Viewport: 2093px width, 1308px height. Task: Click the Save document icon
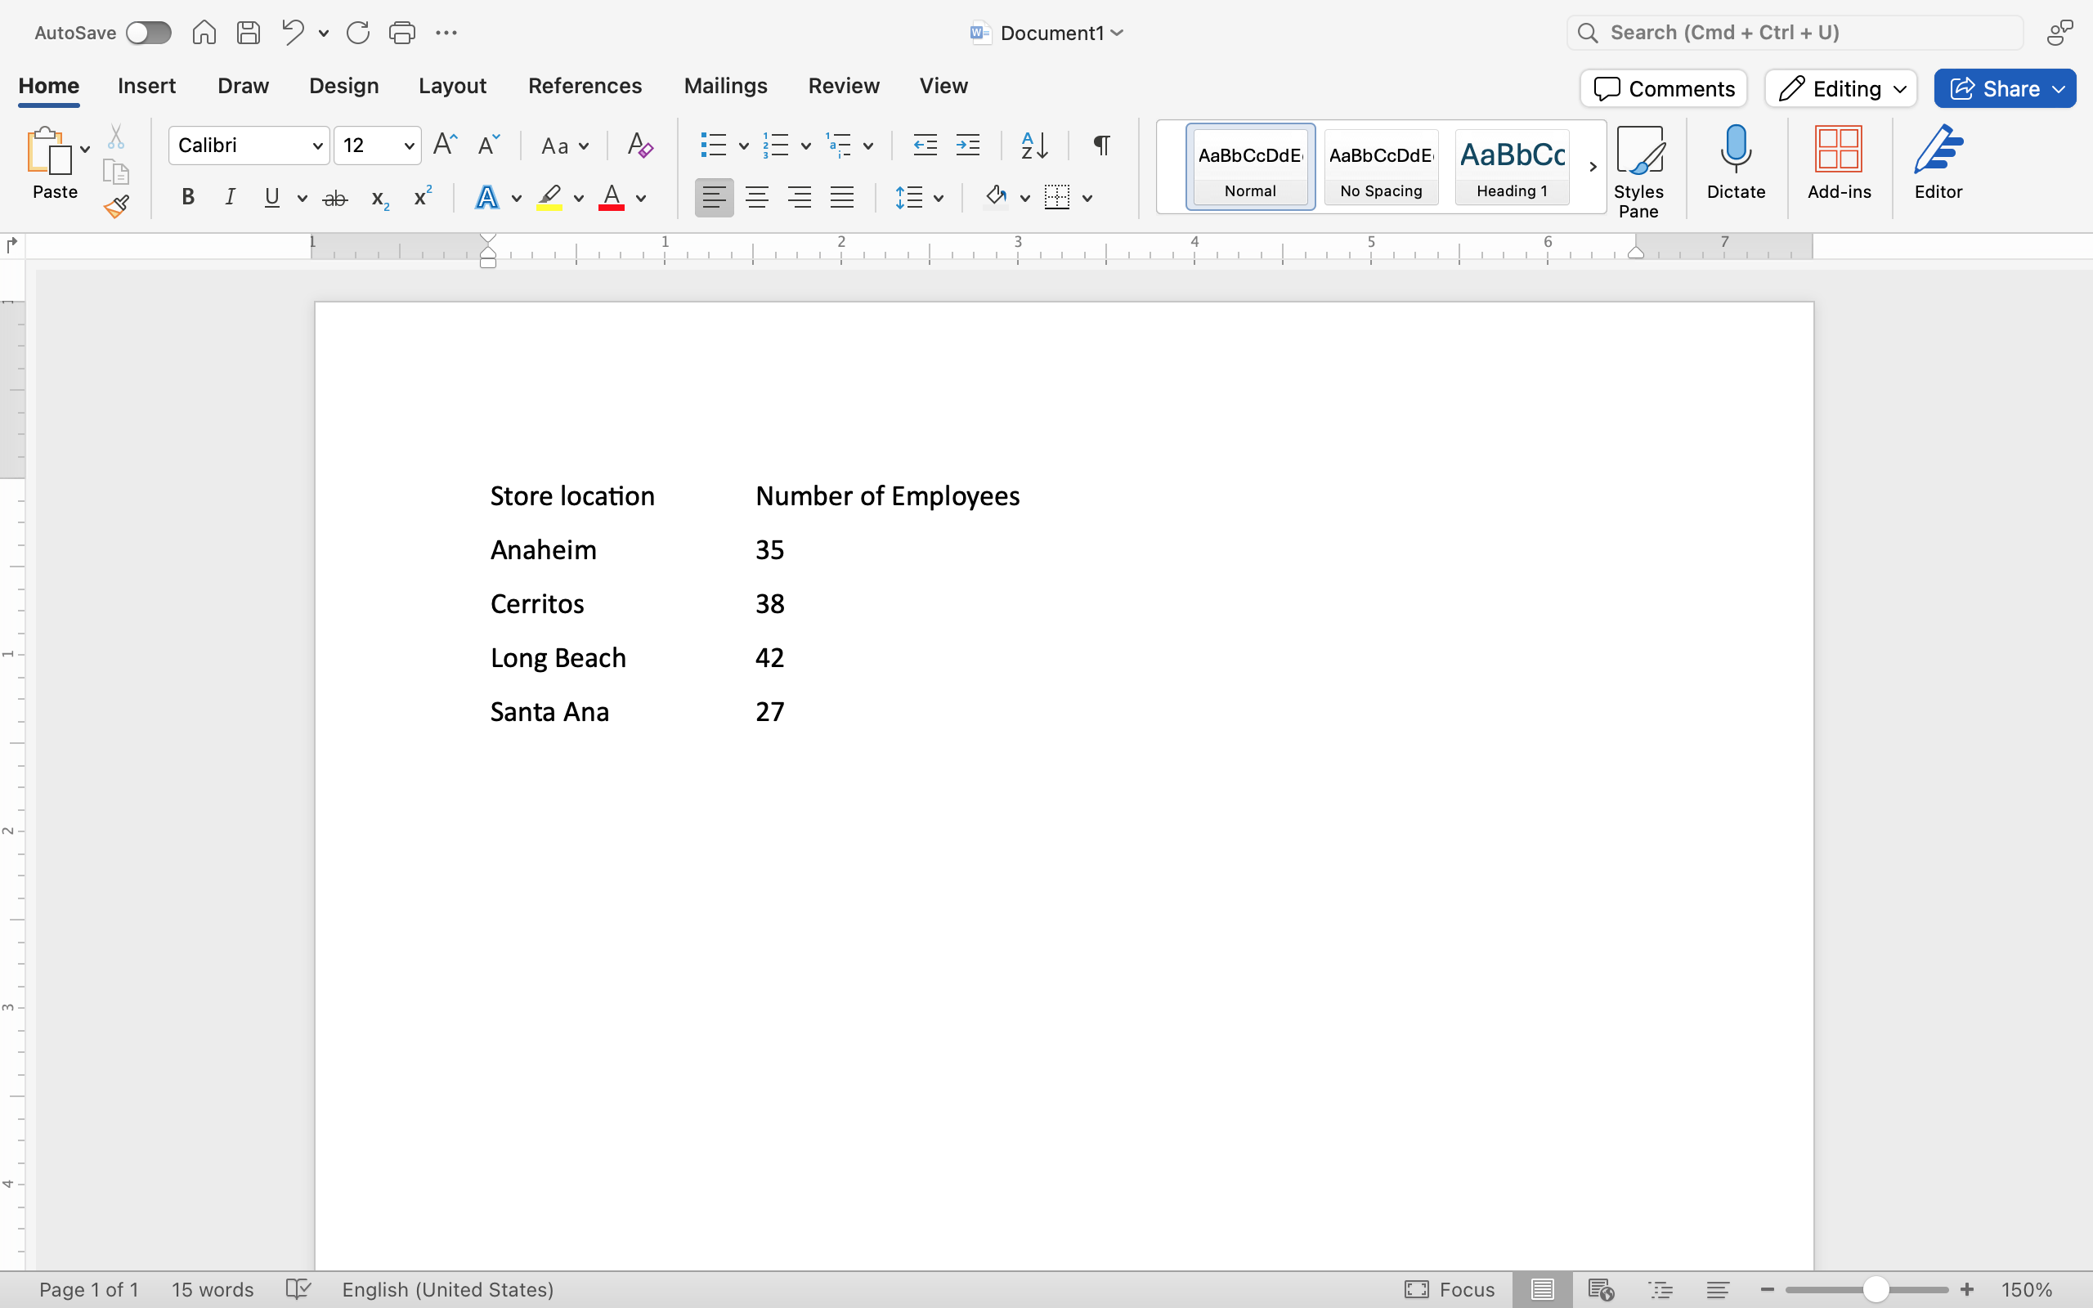tap(249, 33)
